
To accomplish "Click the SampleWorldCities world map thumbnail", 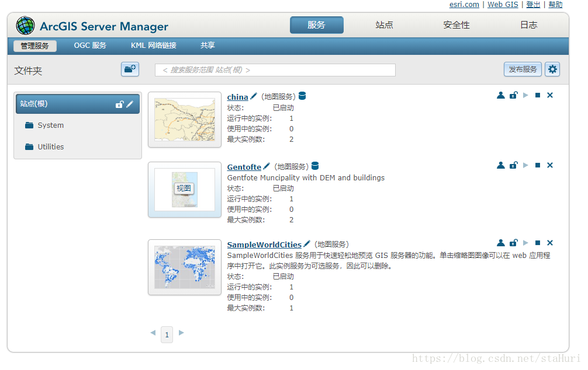I will (185, 267).
